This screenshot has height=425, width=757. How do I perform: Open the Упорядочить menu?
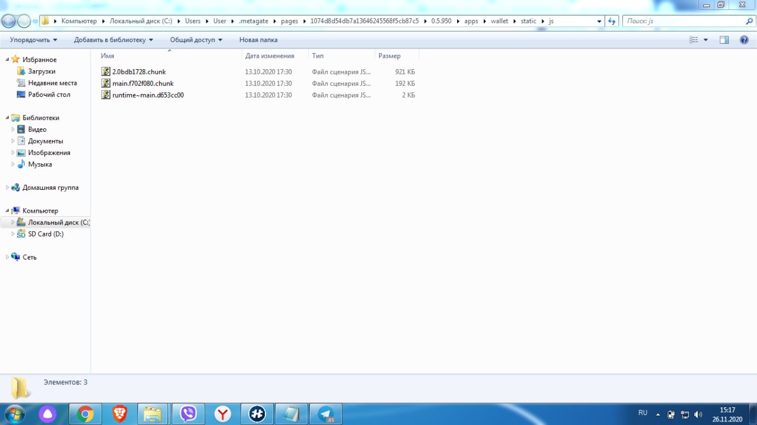point(34,40)
